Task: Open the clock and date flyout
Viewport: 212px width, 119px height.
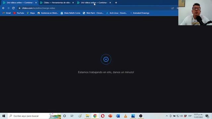Action: coord(198,116)
